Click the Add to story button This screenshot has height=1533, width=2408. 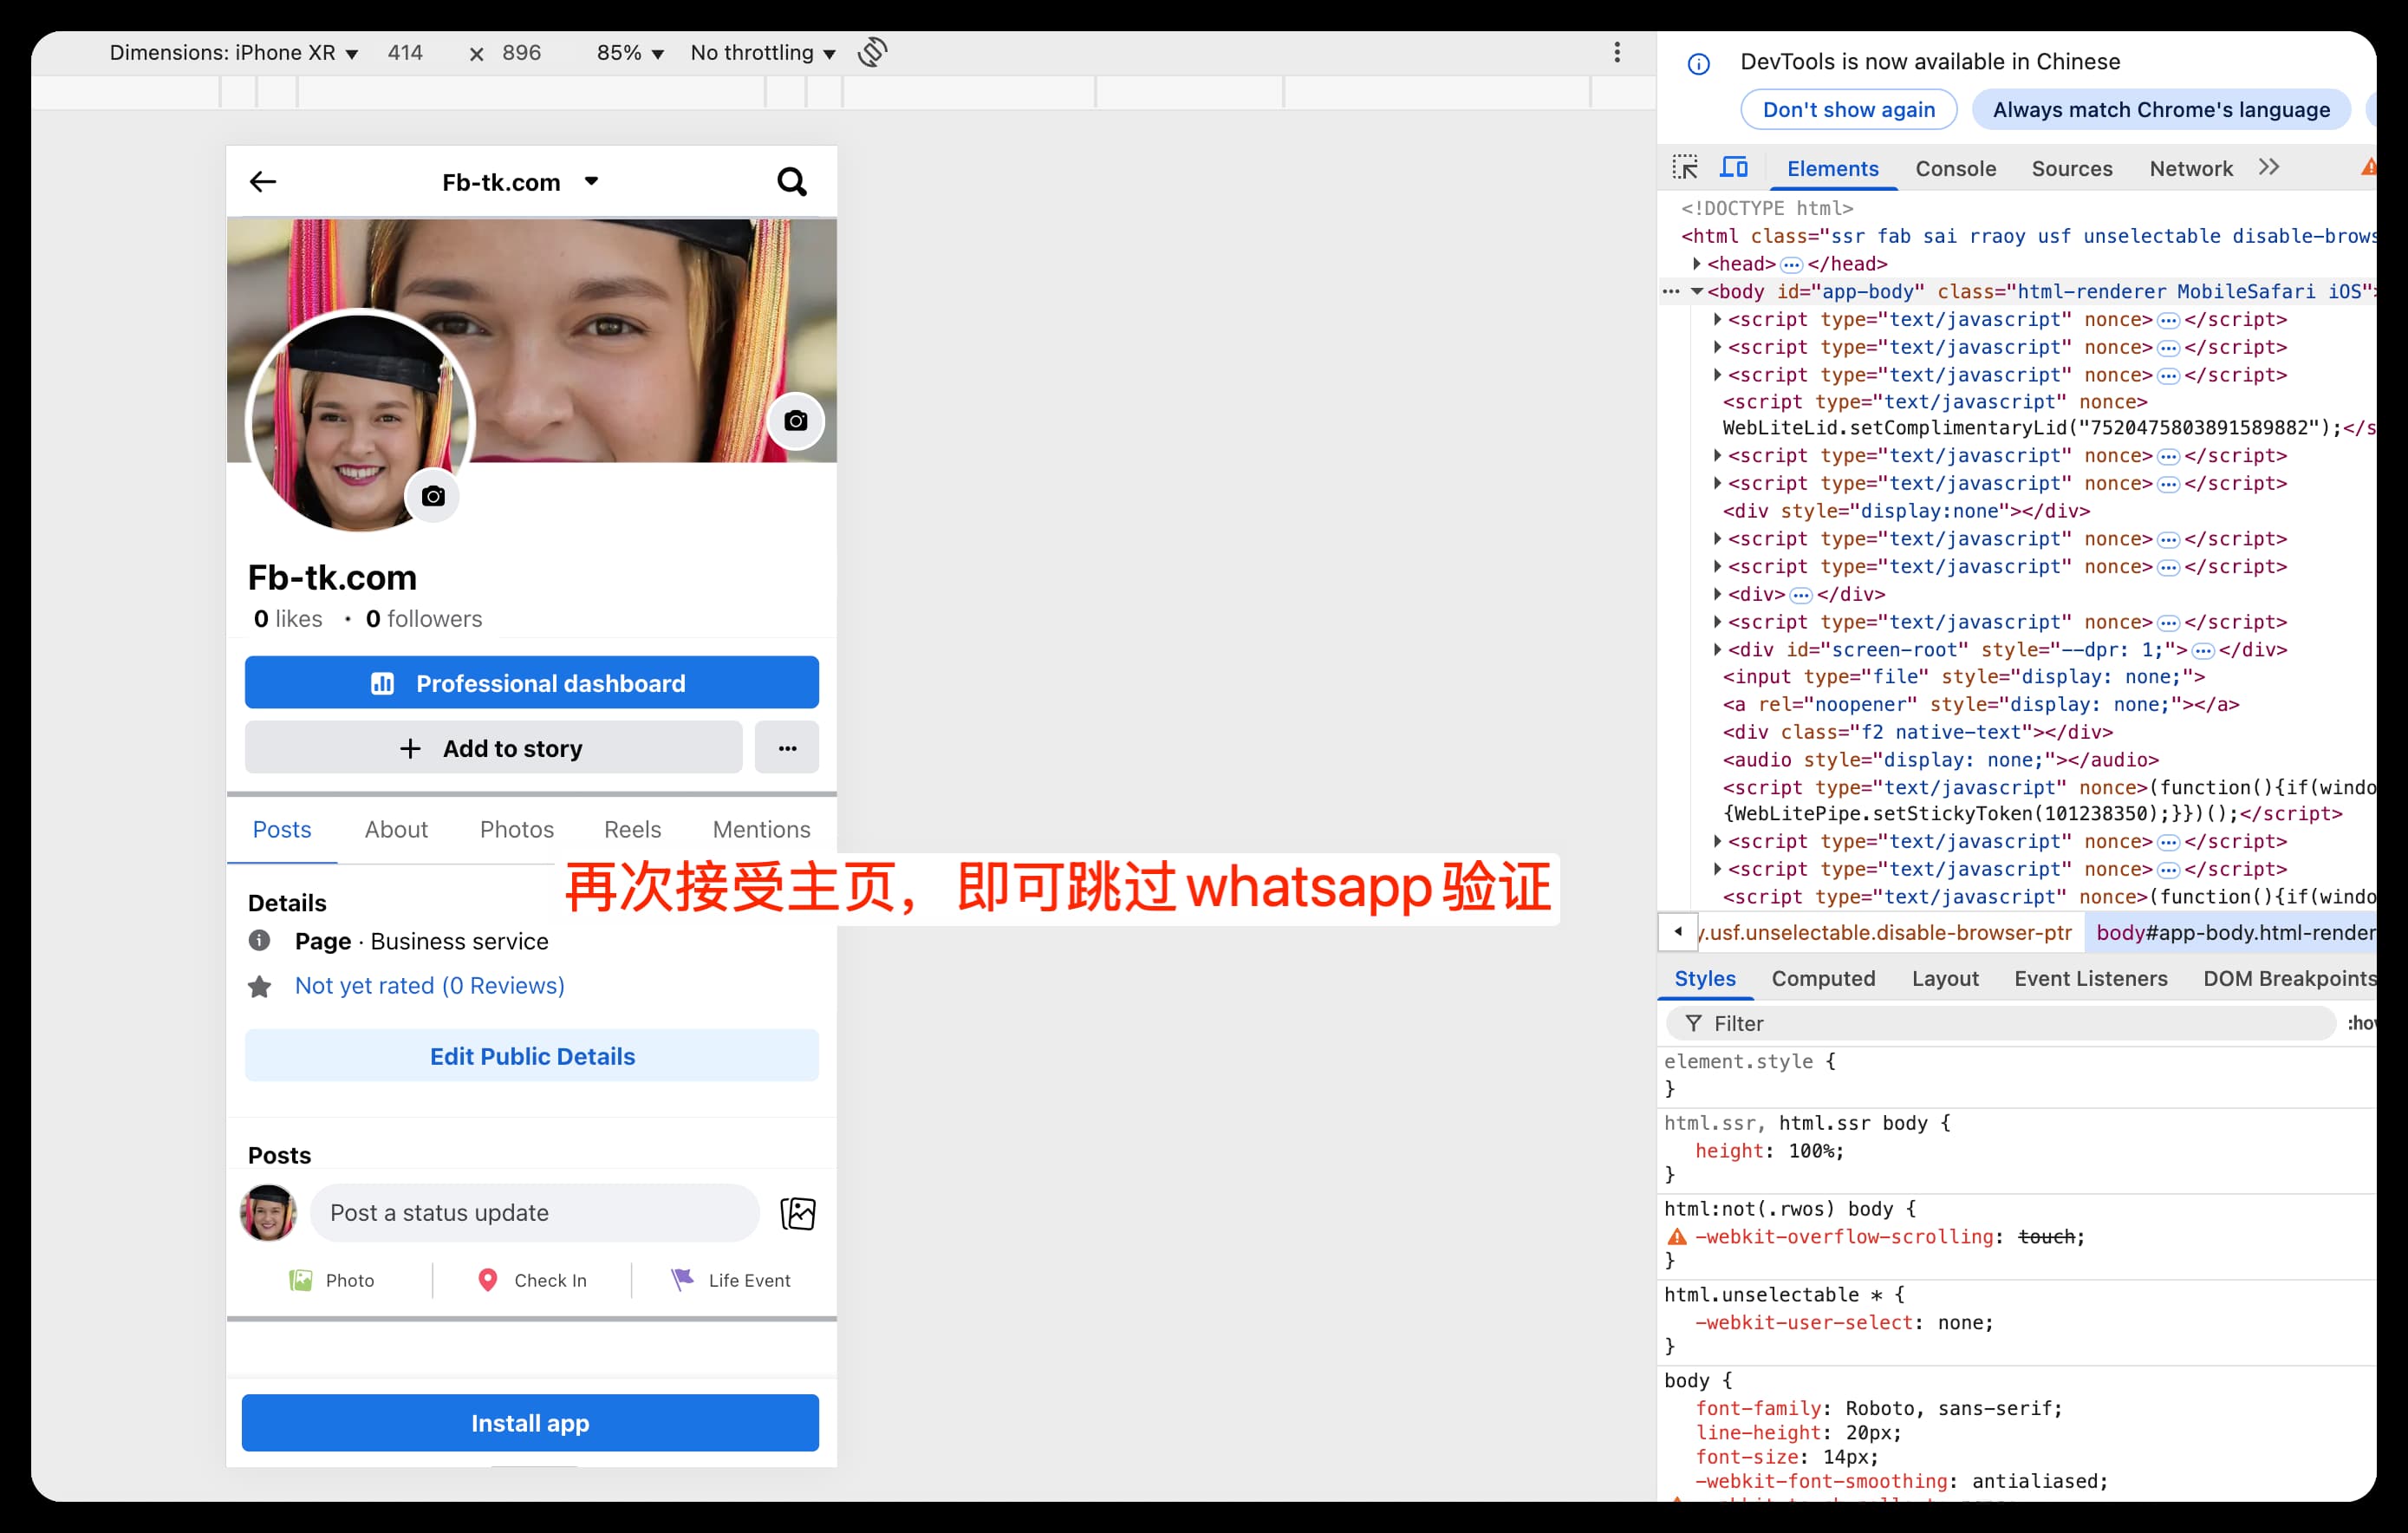494,748
